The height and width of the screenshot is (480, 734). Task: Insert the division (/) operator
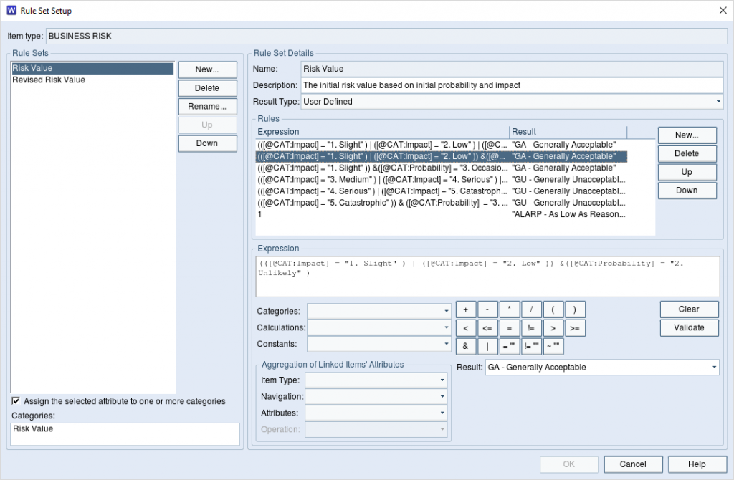(531, 309)
